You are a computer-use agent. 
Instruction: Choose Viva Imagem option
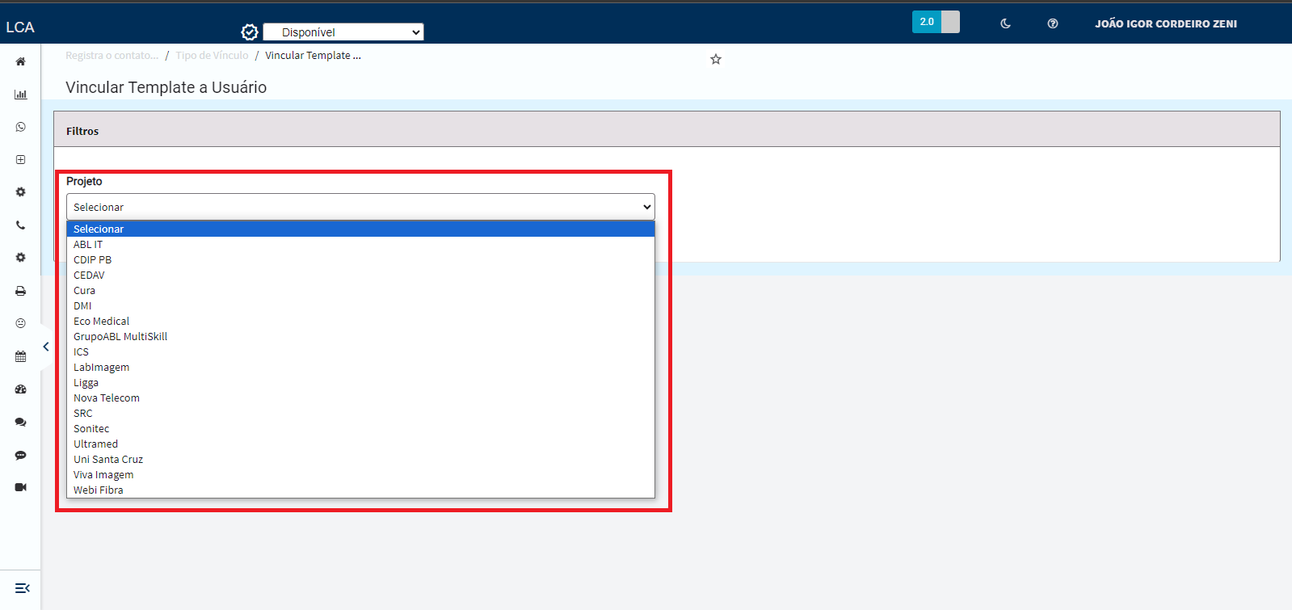(360, 474)
